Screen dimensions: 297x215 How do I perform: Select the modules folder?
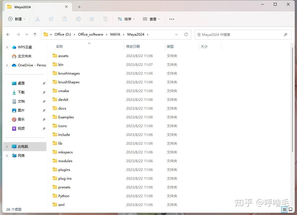coord(65,161)
